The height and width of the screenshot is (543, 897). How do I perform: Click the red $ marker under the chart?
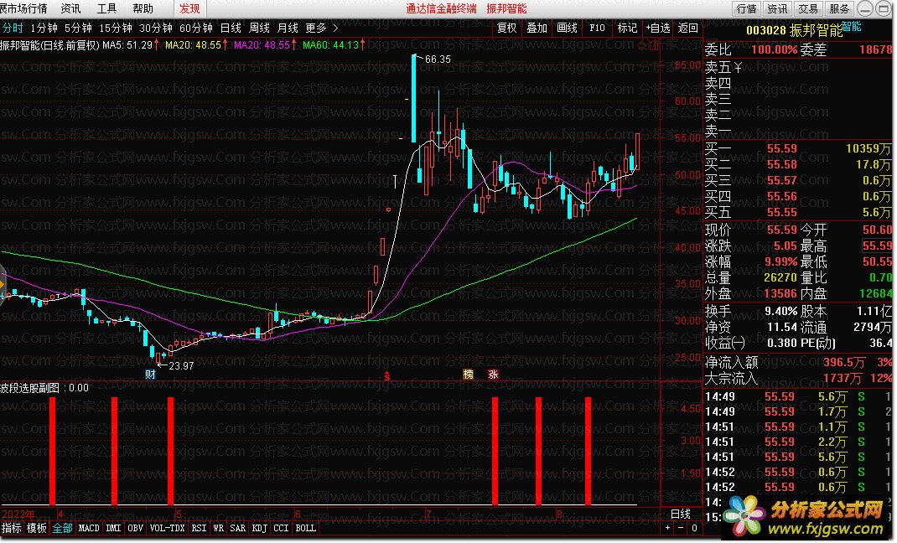coord(387,376)
